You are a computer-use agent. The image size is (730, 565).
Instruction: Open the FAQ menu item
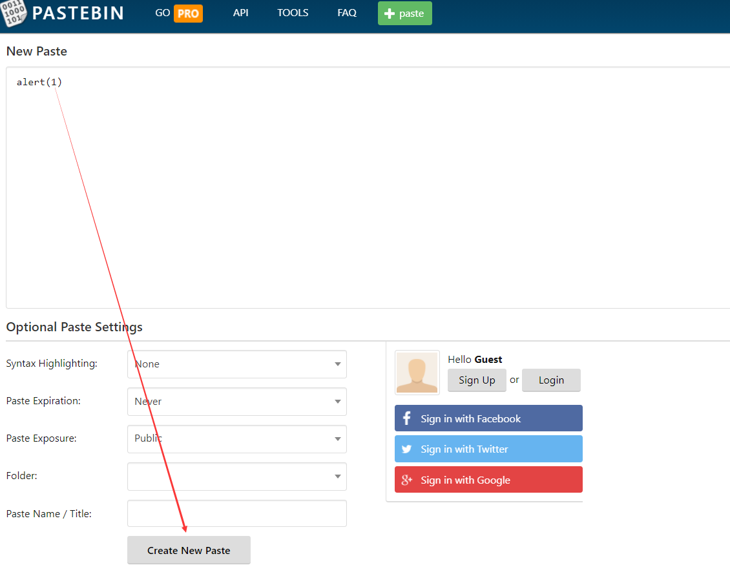347,13
